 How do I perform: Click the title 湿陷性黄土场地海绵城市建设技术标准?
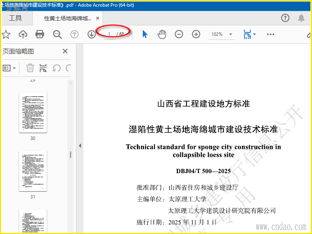203,129
